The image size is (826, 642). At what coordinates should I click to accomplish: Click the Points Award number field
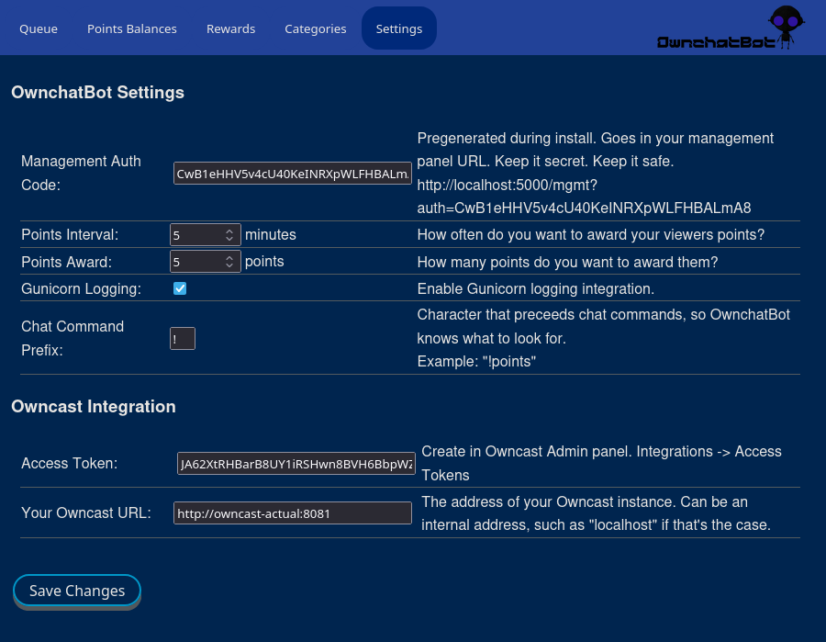[206, 262]
